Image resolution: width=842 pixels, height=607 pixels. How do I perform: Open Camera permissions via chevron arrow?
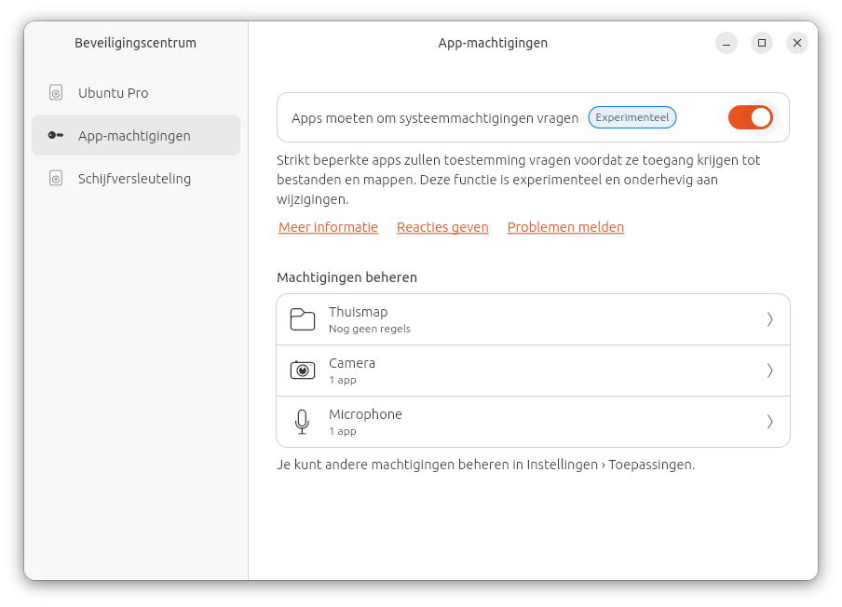click(769, 371)
